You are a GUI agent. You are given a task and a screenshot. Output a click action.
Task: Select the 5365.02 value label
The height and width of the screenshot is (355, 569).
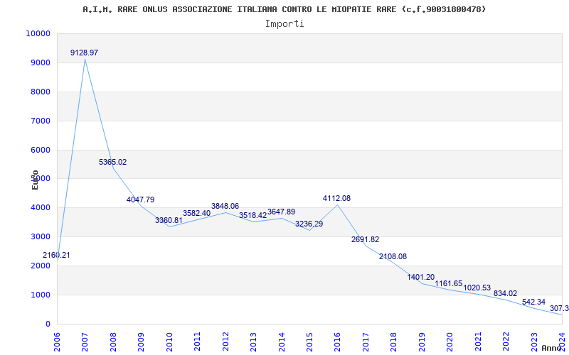[x=113, y=163]
